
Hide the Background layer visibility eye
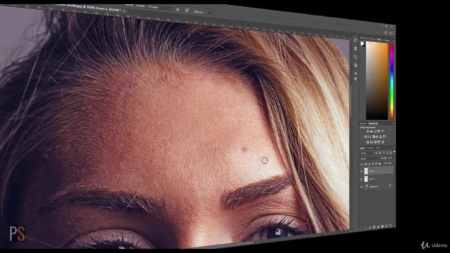pos(361,187)
